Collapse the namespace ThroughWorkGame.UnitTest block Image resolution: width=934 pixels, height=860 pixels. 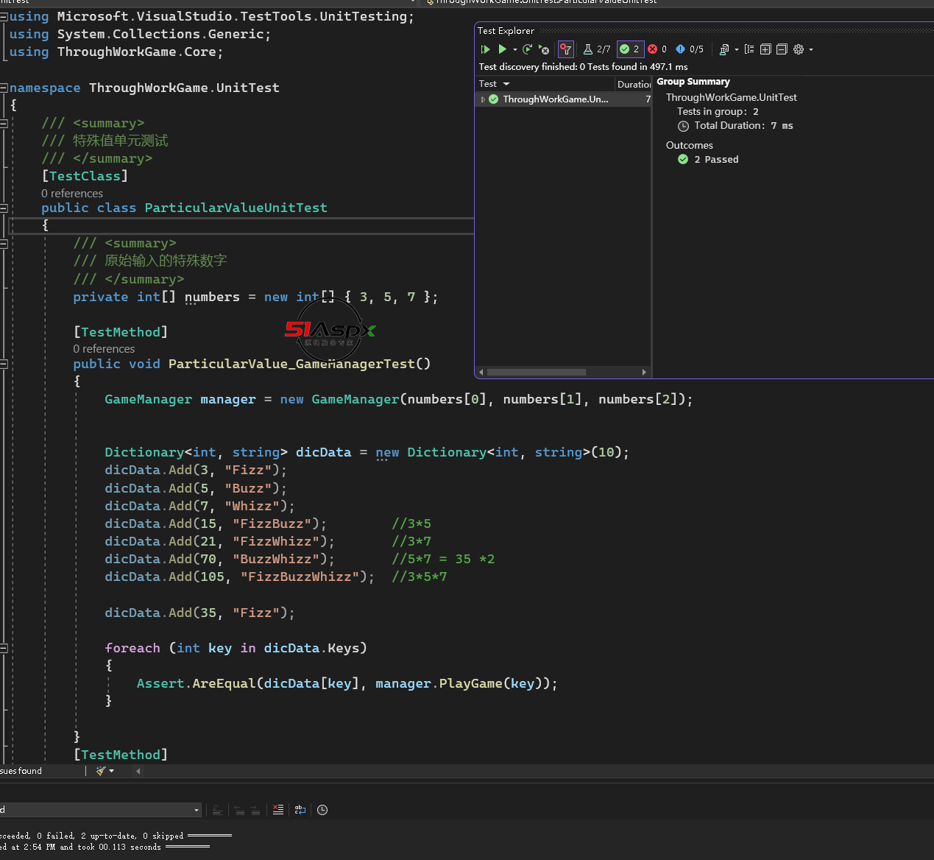point(4,88)
